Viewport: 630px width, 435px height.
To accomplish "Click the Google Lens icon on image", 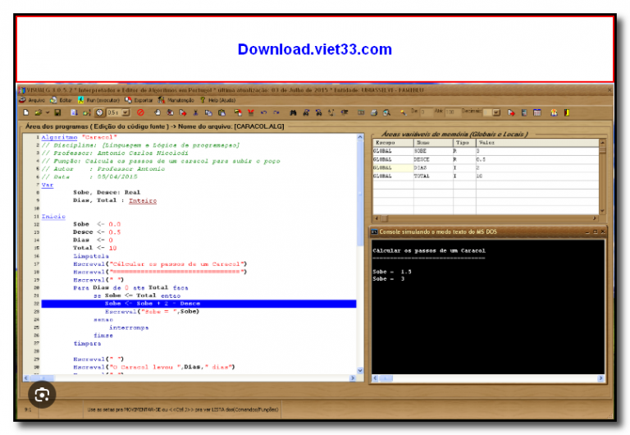I will click(x=43, y=394).
